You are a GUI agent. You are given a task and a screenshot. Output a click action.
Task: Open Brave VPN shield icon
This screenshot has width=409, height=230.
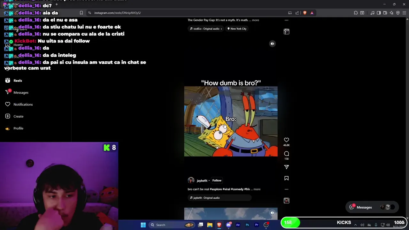pos(398,13)
